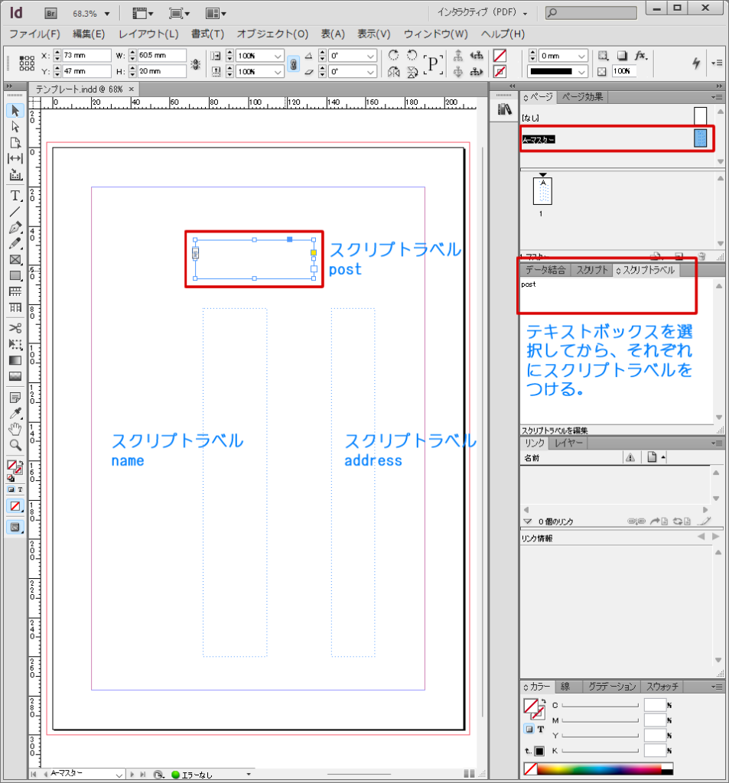Toggle constrain proportions chain for scaling

[x=292, y=63]
